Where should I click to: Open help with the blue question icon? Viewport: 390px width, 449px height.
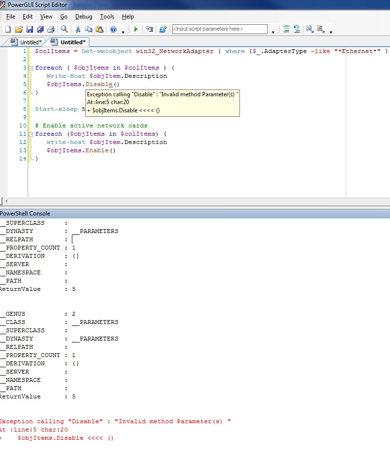click(113, 29)
